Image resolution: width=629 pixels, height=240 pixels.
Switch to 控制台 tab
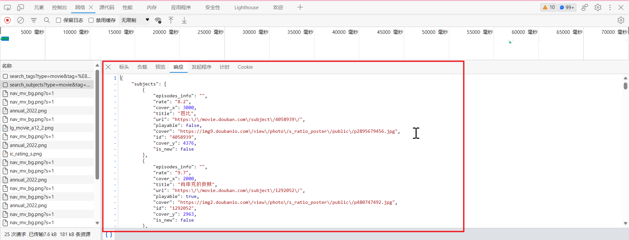59,7
